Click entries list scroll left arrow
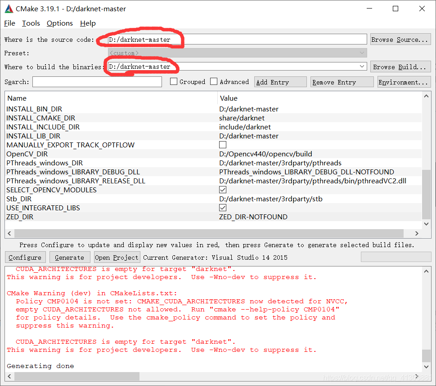Screen dimensions: 436x386 coord(9,233)
